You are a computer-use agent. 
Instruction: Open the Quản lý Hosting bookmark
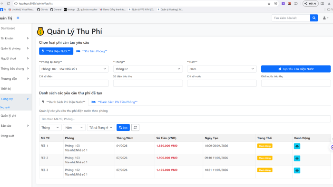pyautogui.click(x=170, y=9)
